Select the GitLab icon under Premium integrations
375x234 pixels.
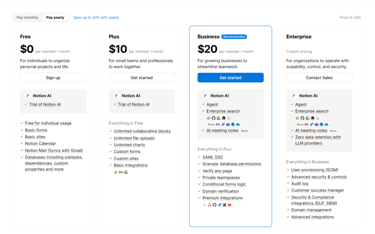[230, 205]
